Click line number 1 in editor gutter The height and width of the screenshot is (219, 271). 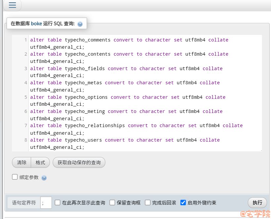(x=25, y=40)
